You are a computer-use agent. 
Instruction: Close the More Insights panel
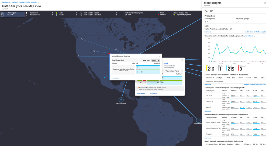[x=265, y=3]
